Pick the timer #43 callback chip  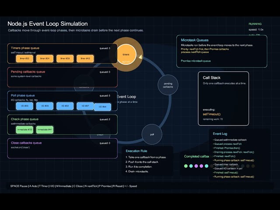point(85,59)
